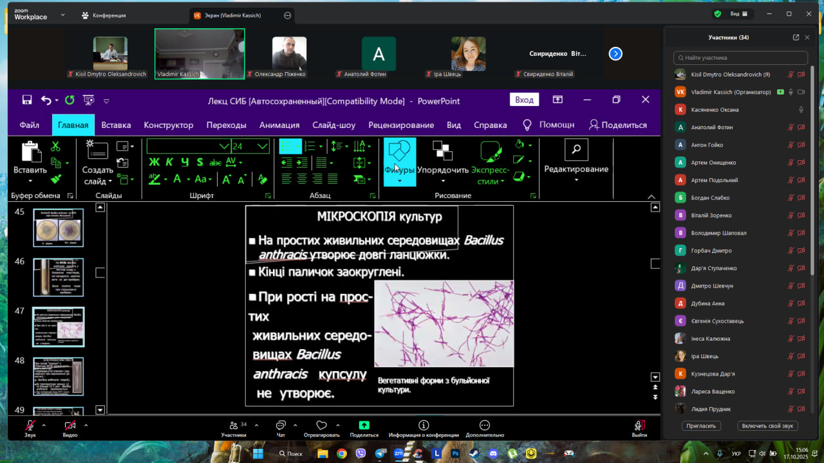Select slide 48 thumbnail
The height and width of the screenshot is (463, 824).
pos(59,376)
